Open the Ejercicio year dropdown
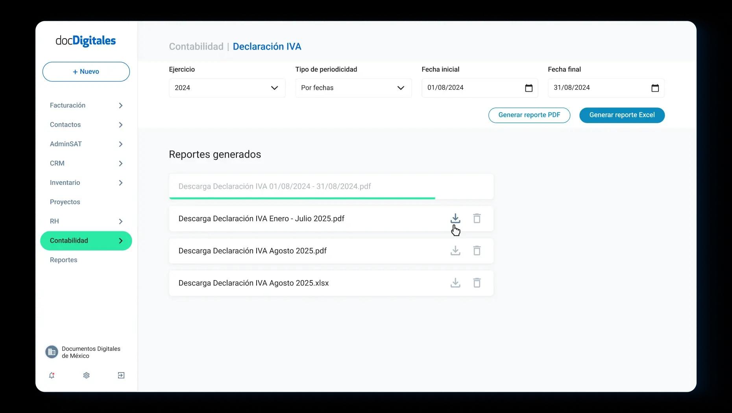Image resolution: width=732 pixels, height=413 pixels. 227,88
